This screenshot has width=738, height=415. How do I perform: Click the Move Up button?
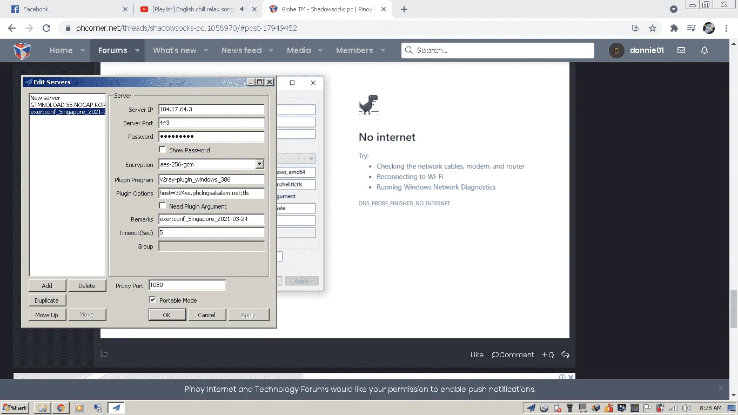[x=47, y=315]
